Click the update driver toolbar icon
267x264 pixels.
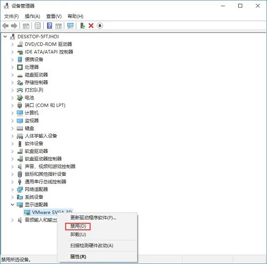coord(82,26)
